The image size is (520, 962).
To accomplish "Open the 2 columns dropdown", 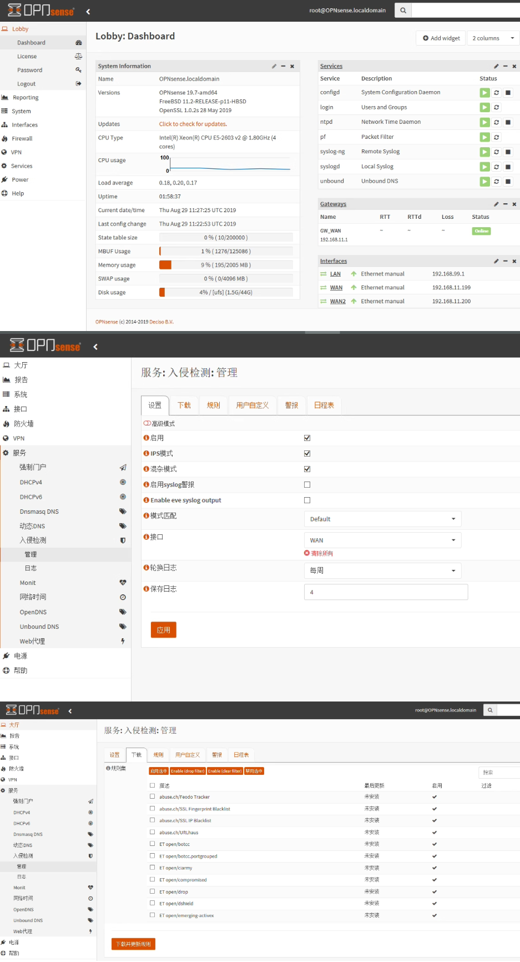I will pyautogui.click(x=493, y=38).
